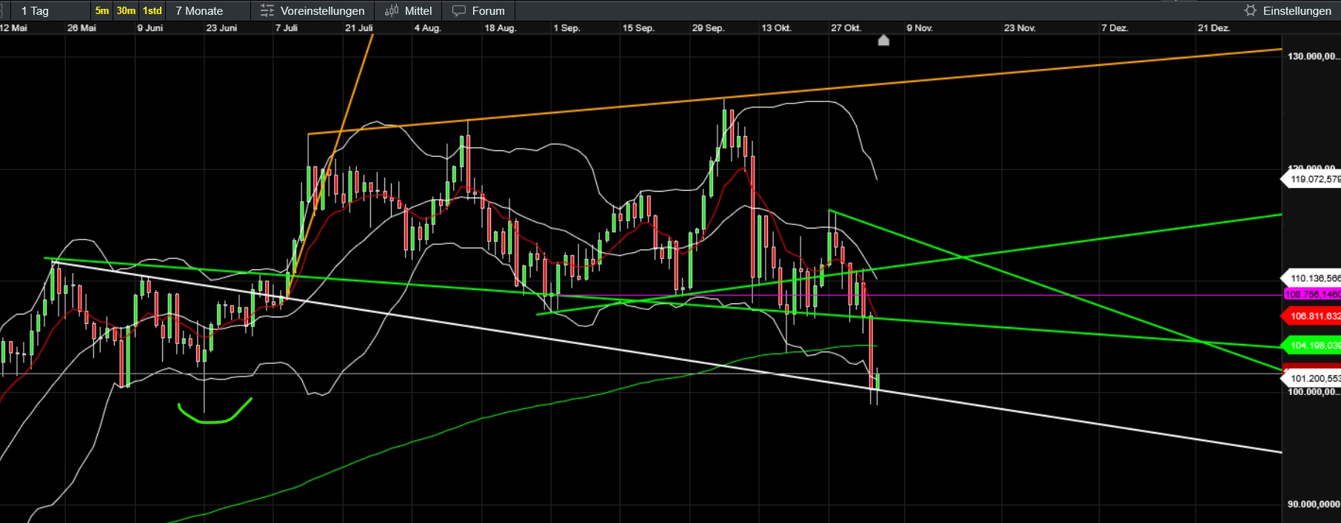Click the red 106.811 price label
1341x523 pixels.
click(x=1312, y=317)
